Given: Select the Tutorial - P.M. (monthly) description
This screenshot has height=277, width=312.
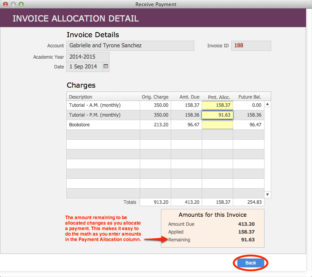Looking at the screenshot, I should (x=95, y=115).
